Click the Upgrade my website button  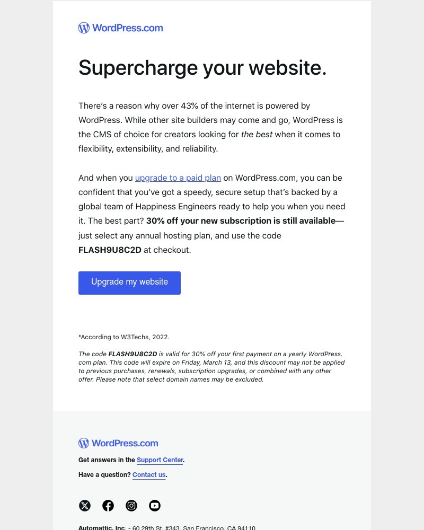point(129,282)
